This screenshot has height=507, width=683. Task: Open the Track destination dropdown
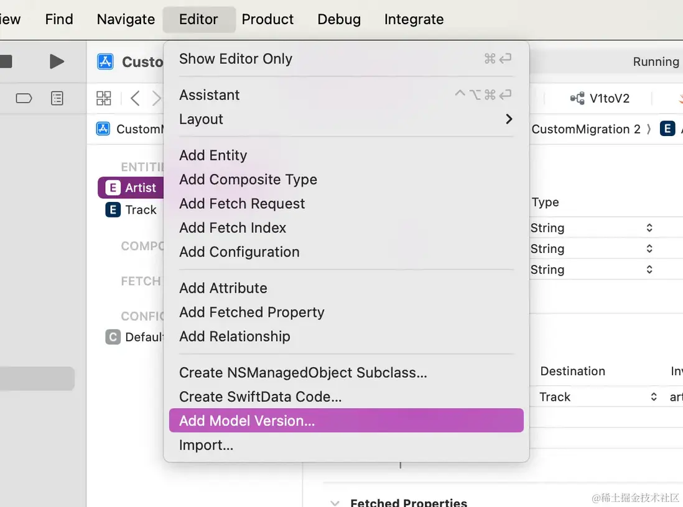653,397
